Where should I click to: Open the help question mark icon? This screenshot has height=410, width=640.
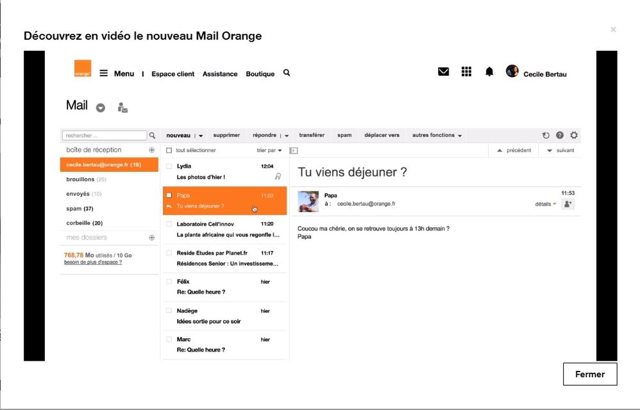(560, 135)
